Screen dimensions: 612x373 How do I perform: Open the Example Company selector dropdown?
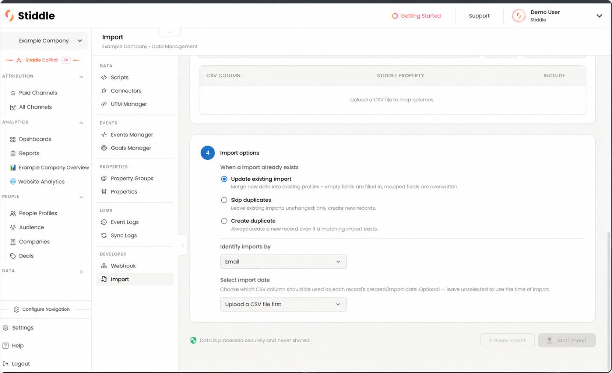(44, 41)
